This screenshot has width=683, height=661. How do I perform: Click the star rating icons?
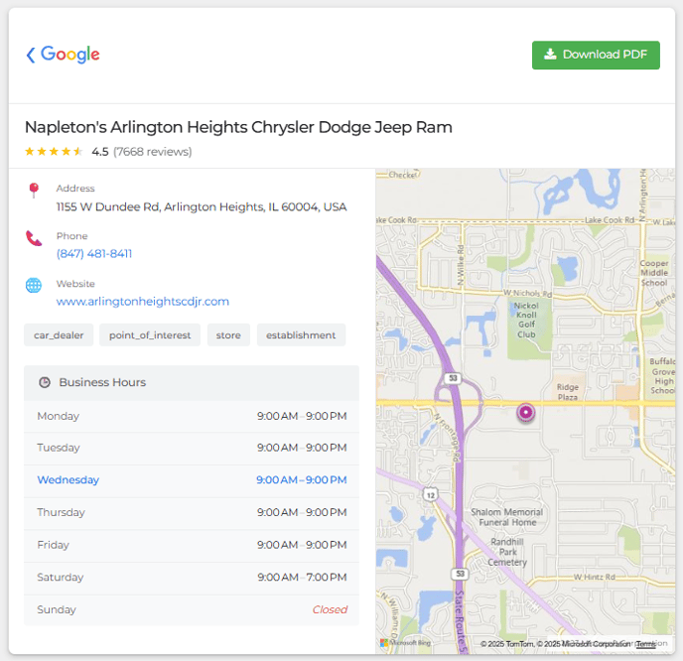pyautogui.click(x=54, y=152)
